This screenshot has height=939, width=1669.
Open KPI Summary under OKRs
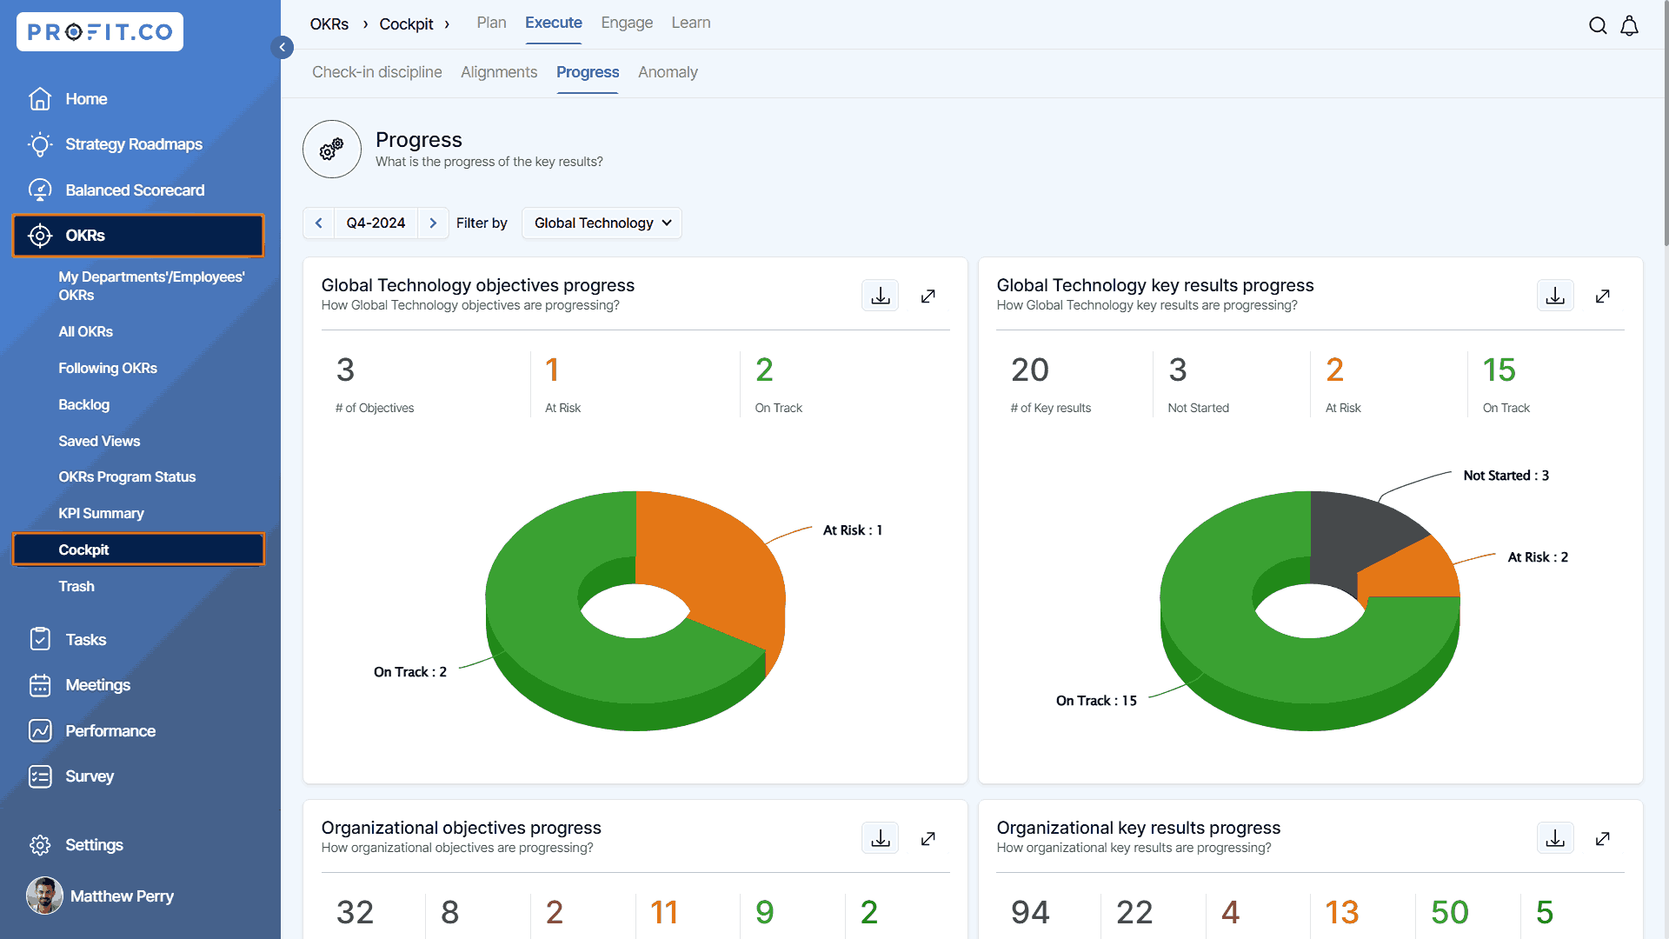[101, 513]
